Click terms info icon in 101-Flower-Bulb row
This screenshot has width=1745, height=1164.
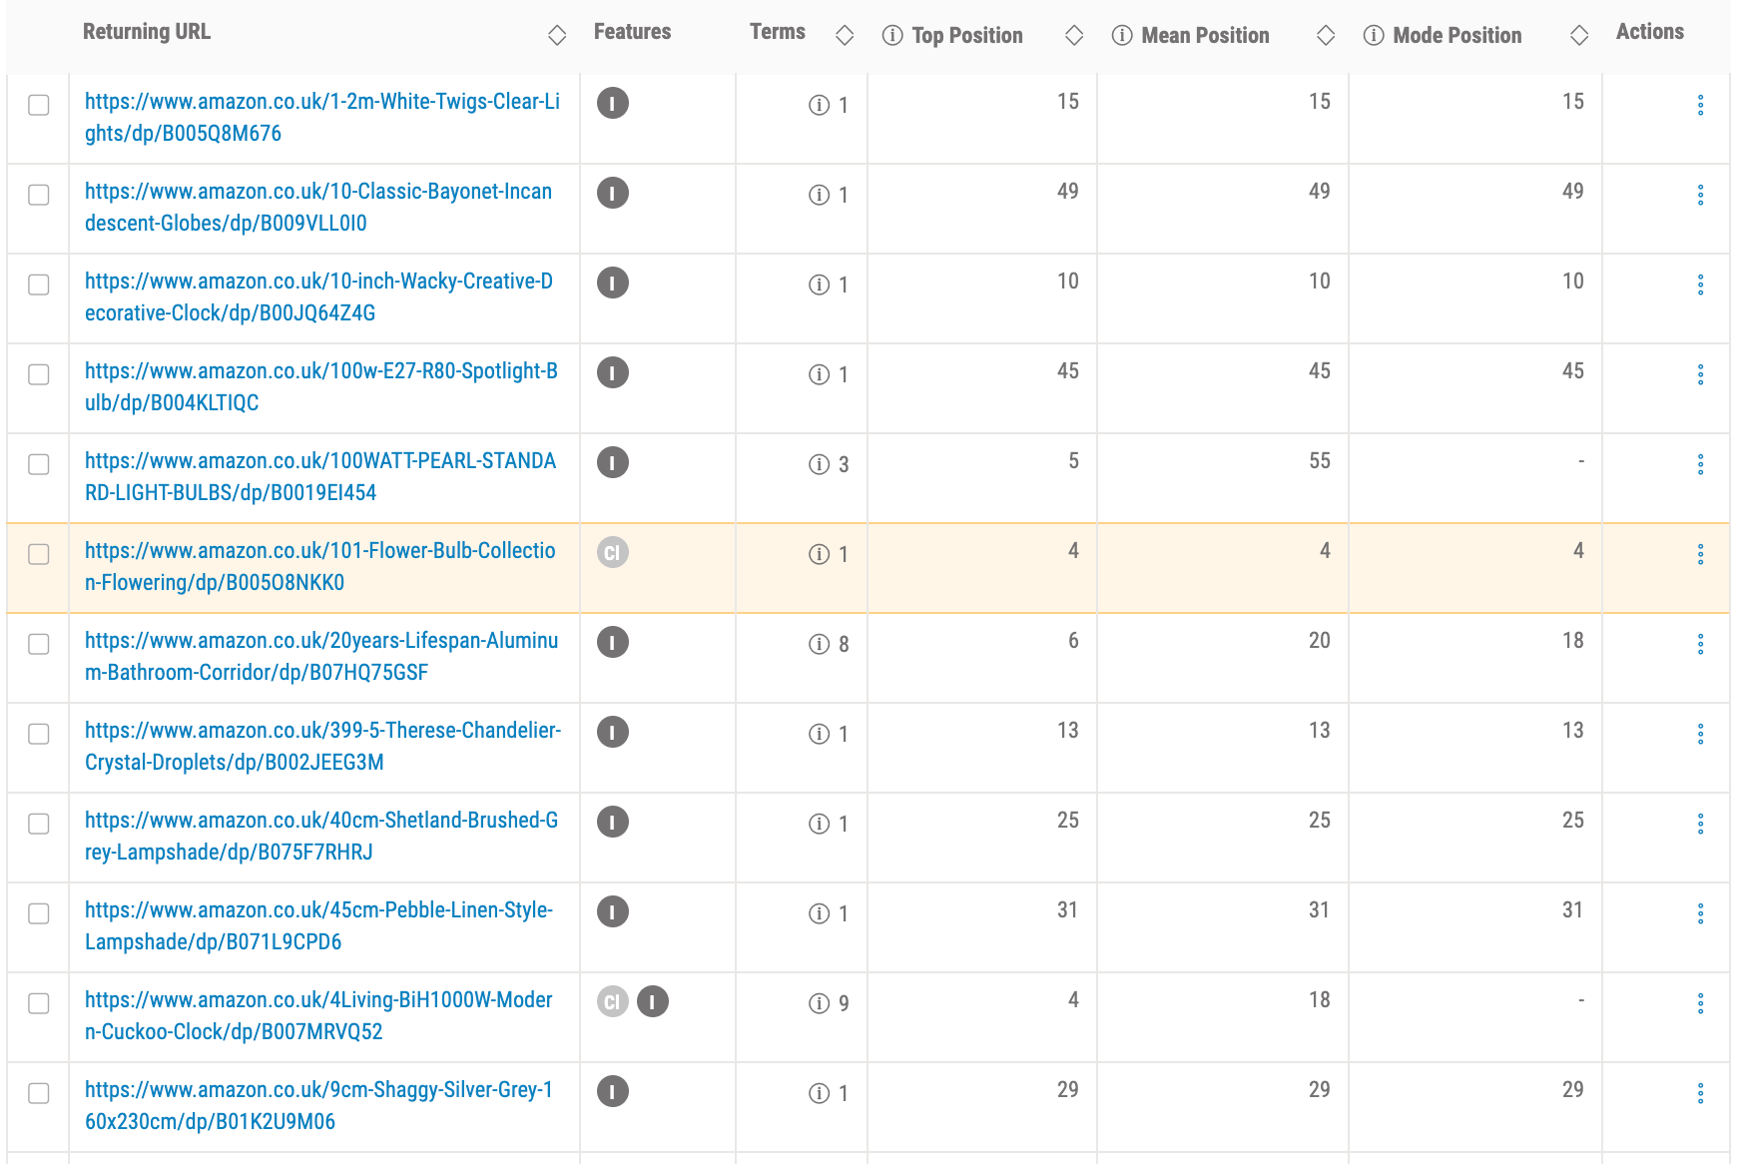pos(819,554)
